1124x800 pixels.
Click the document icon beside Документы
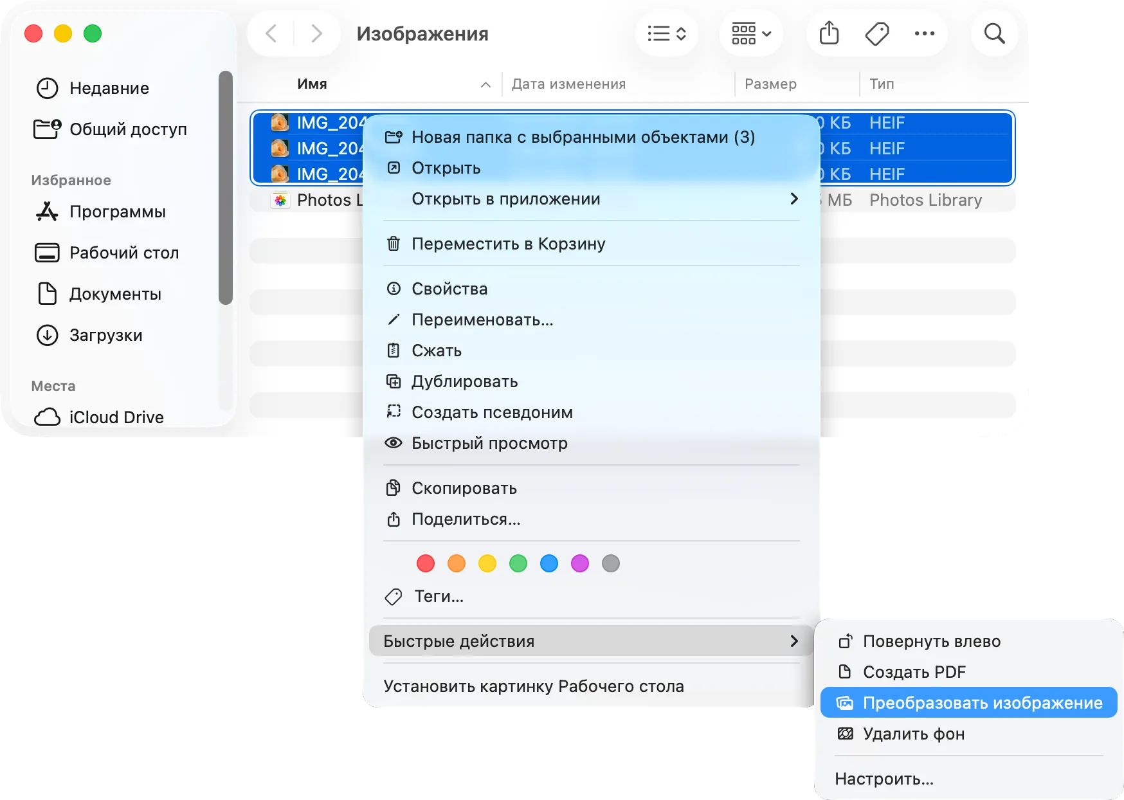coord(47,294)
